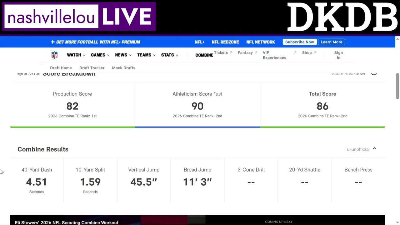Screen dimensions: 400x225
Task: Click the Production Score value 82
Action: 72,106
